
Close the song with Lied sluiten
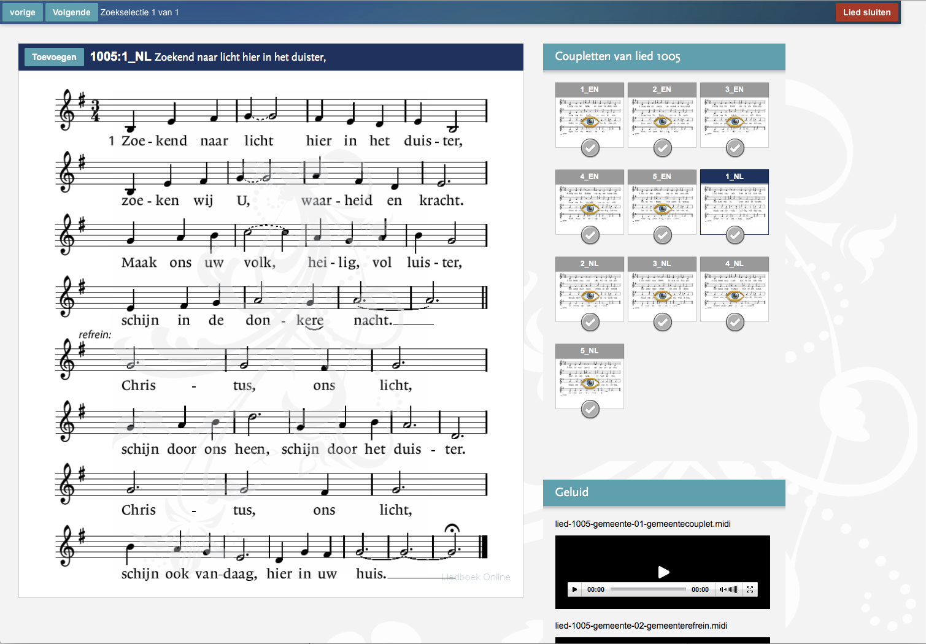[x=866, y=12]
